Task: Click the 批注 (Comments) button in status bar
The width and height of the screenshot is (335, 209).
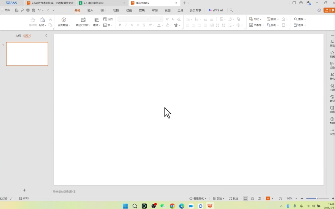Action: pyautogui.click(x=233, y=198)
